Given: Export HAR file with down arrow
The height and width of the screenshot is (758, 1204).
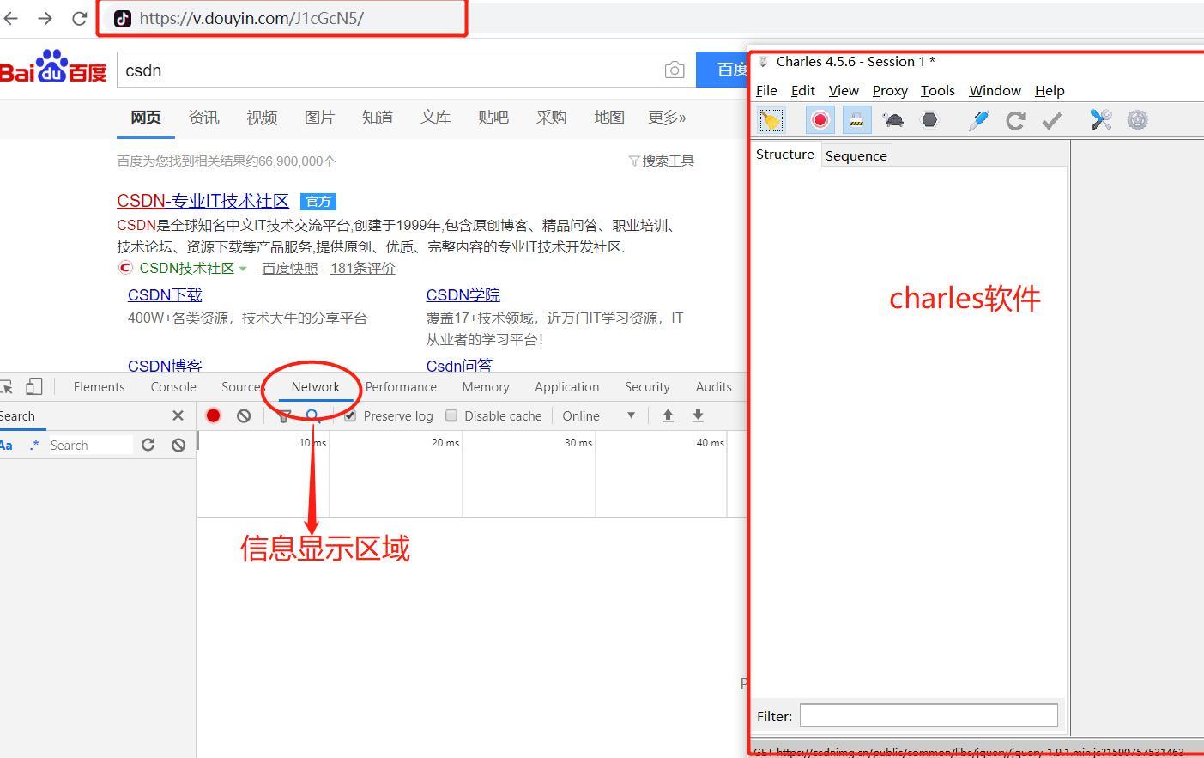Looking at the screenshot, I should point(698,415).
